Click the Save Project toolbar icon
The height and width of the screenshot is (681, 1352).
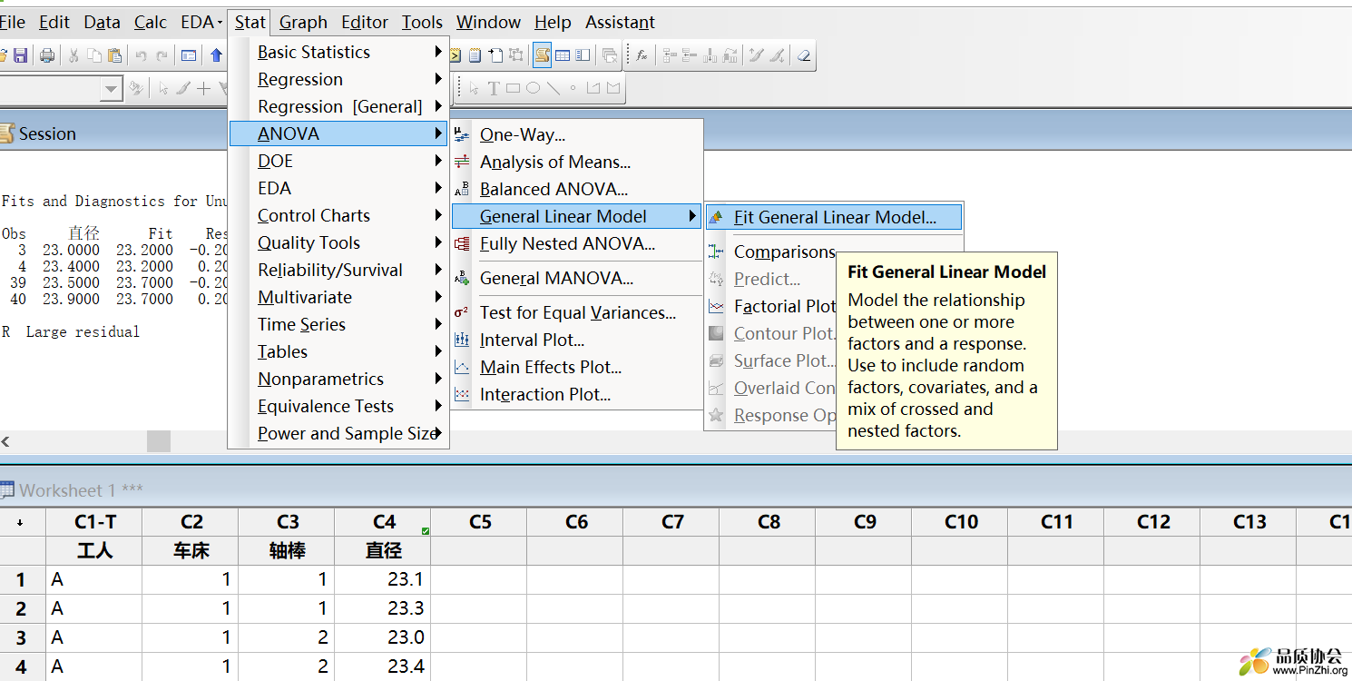[21, 55]
